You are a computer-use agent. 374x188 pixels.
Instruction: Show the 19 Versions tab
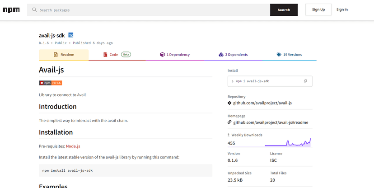[x=289, y=55]
